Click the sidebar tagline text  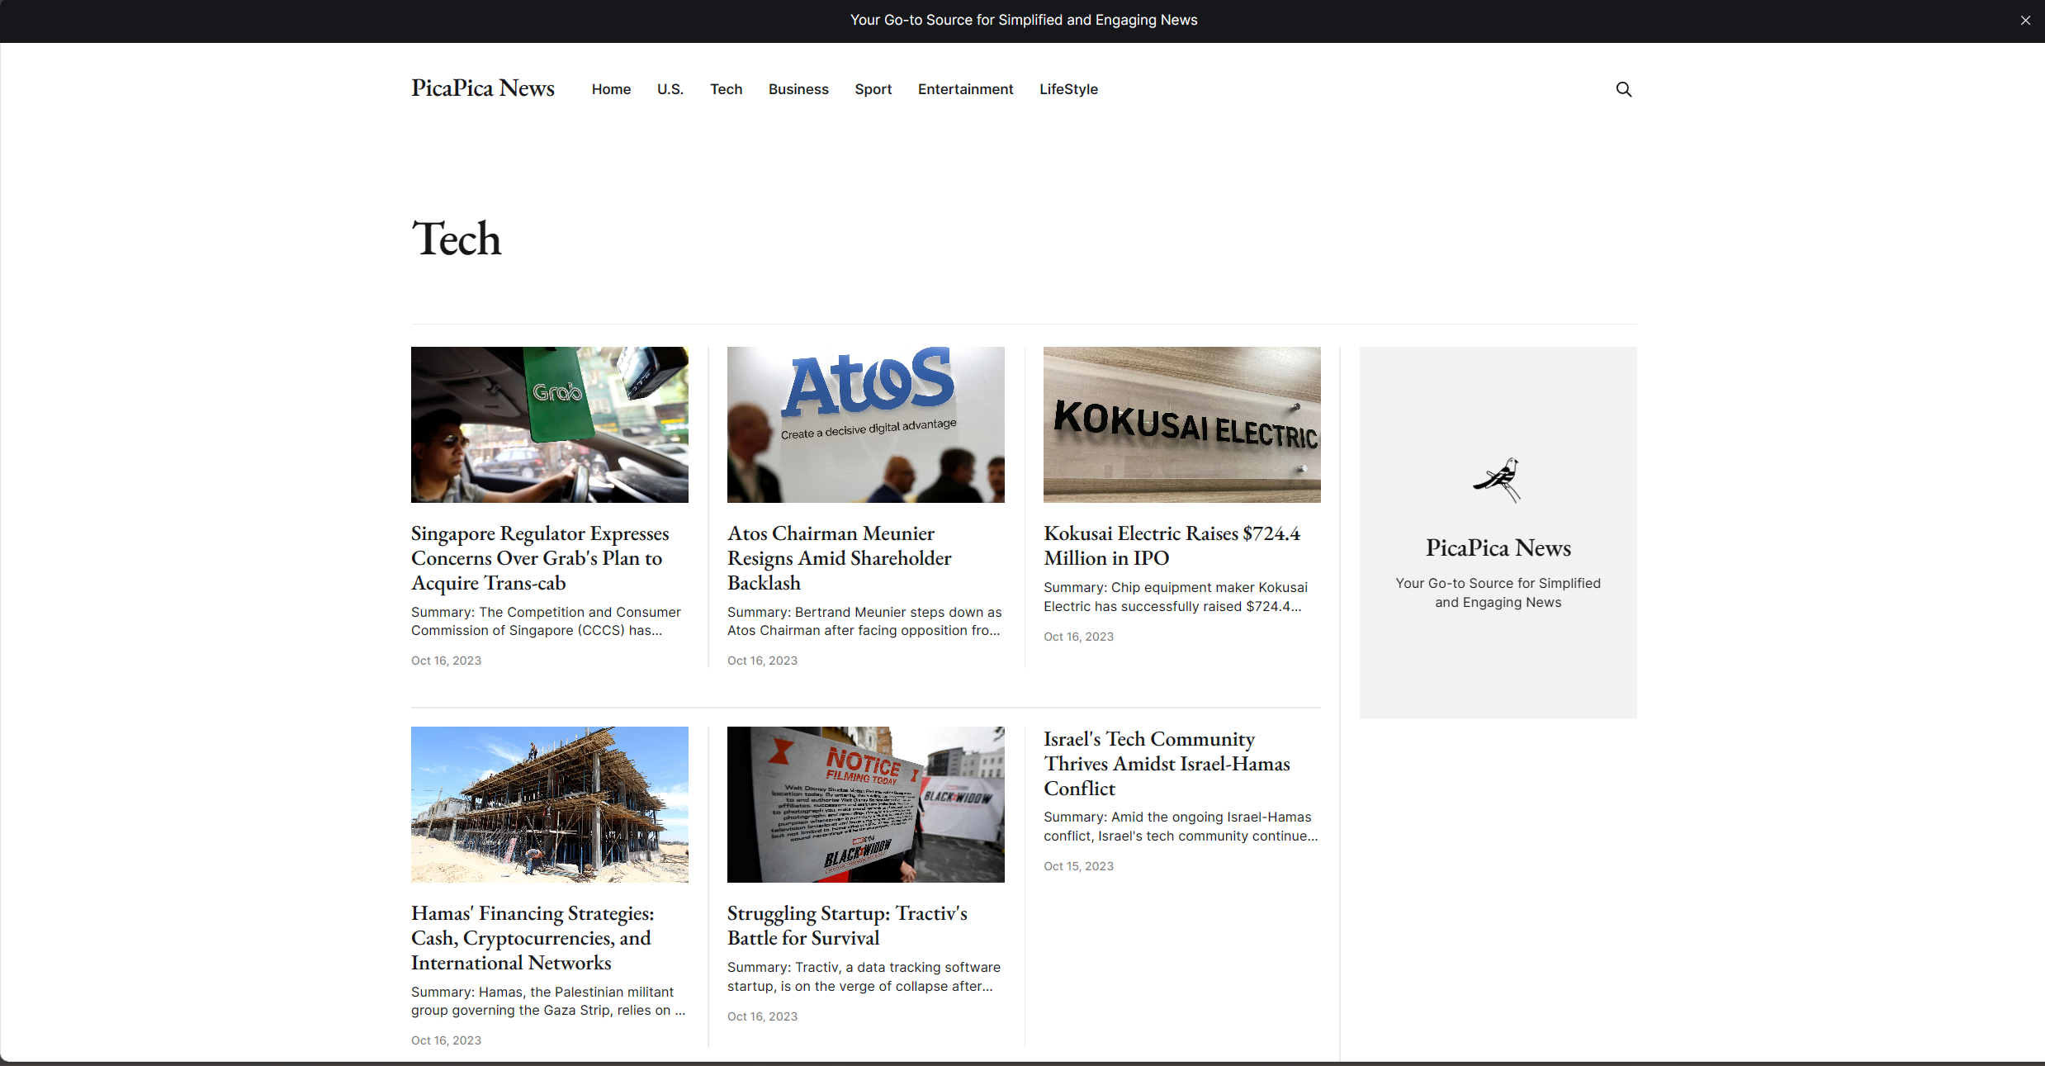1498,593
